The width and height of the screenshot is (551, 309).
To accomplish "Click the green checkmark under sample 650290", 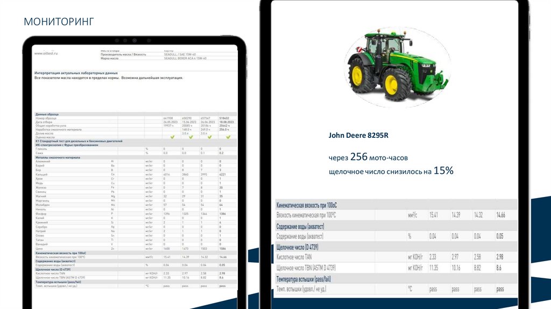I will tap(191, 137).
